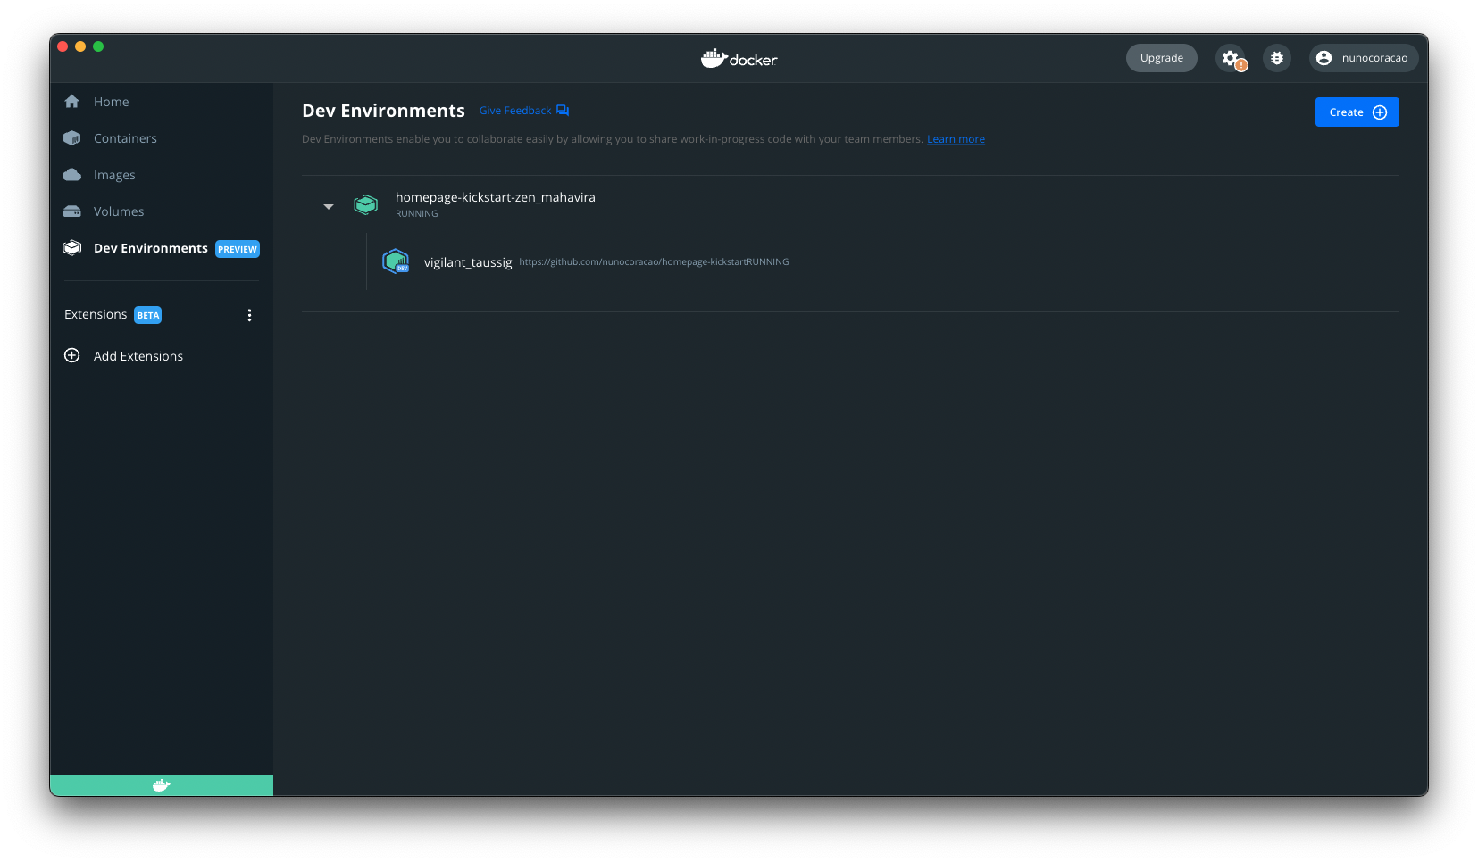Follow the Learn more link
The height and width of the screenshot is (862, 1478).
956,139
